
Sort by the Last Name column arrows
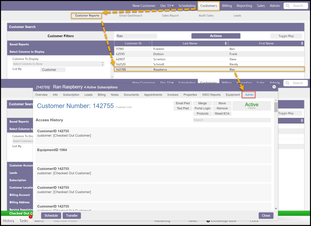(x=226, y=44)
